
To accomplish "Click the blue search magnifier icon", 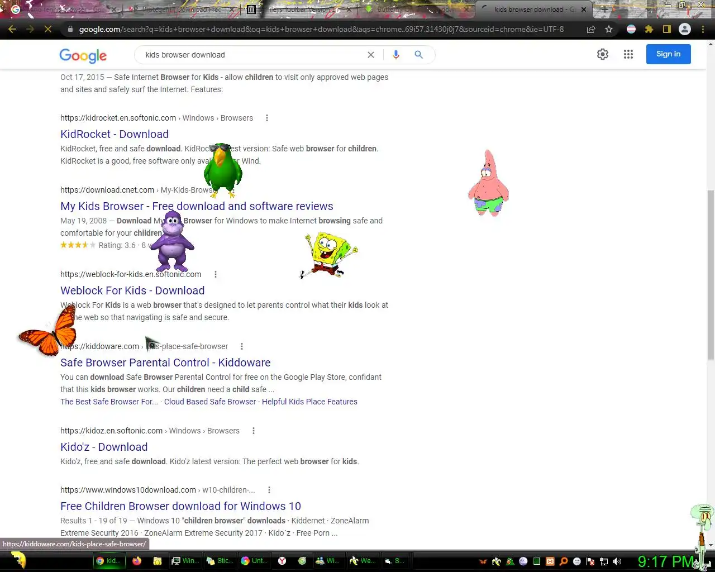I will 418,55.
